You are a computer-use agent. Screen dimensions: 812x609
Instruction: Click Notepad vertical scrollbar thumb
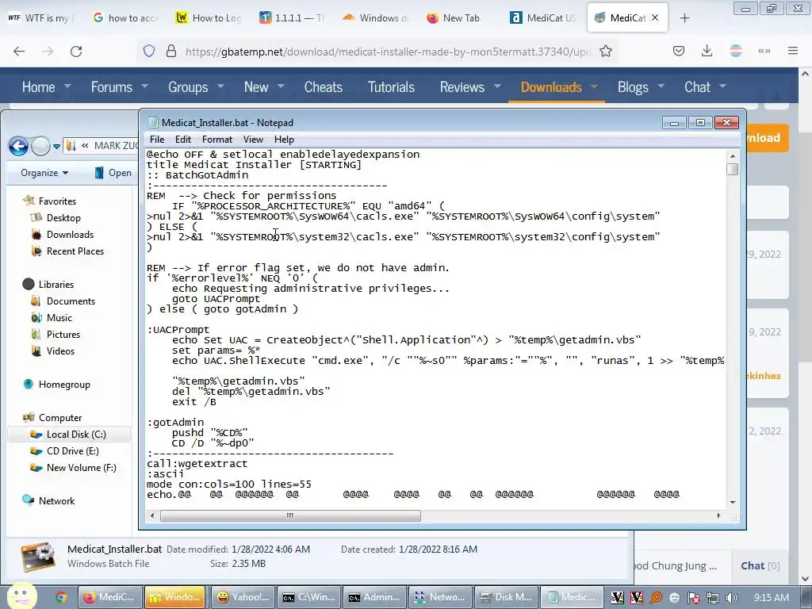tap(732, 170)
